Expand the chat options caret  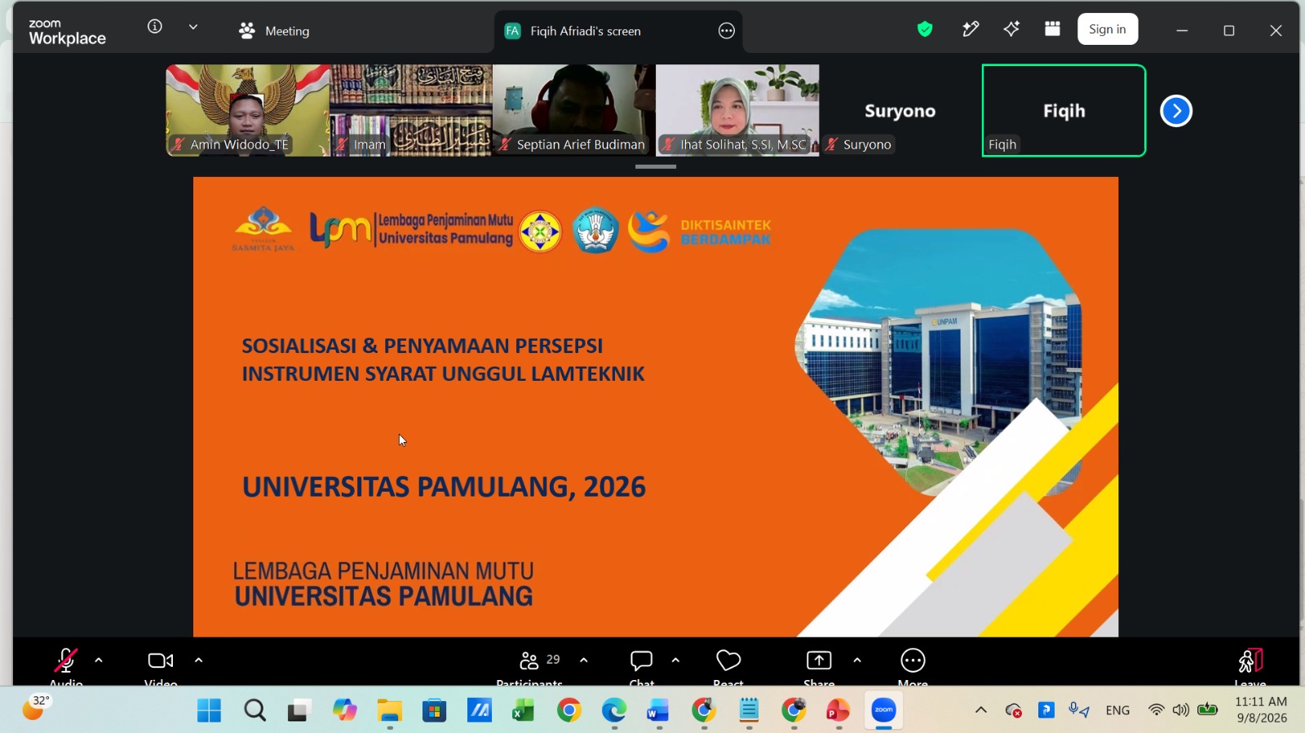[675, 660]
